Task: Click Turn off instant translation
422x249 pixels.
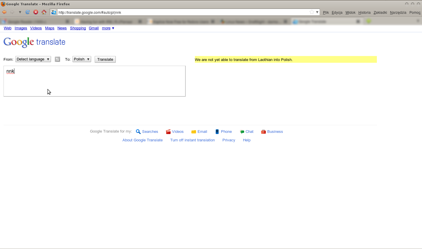Action: (193, 140)
